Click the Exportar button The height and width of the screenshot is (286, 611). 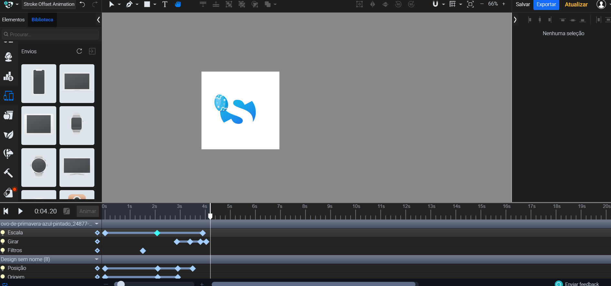pos(546,5)
